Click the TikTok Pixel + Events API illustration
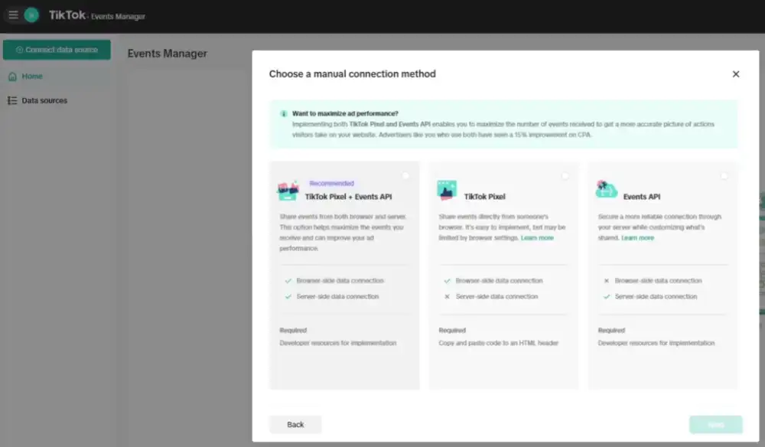This screenshot has width=765, height=447. 288,191
